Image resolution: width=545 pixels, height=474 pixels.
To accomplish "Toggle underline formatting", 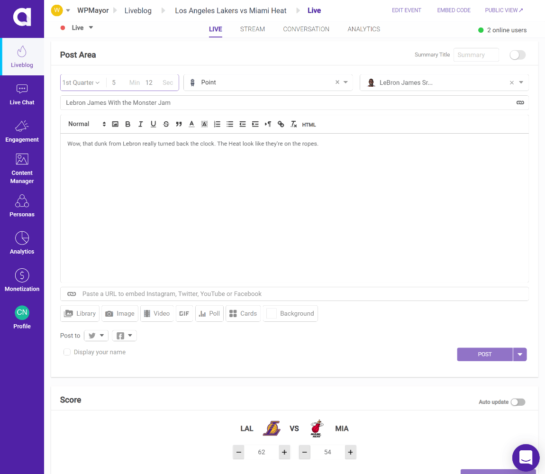I will coord(153,124).
